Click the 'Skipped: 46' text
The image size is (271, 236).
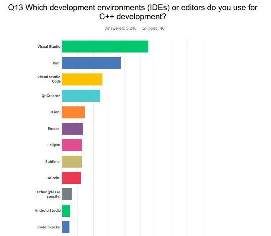click(x=153, y=28)
